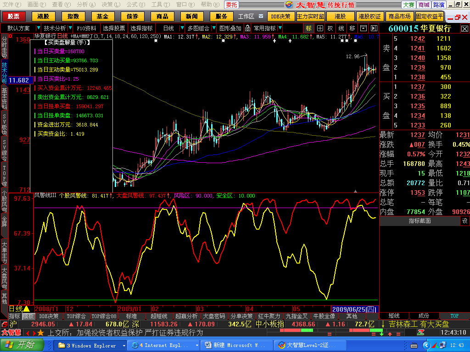The image size is (470, 352).
Task: Select the 港股 main tab
Action: tap(43, 16)
